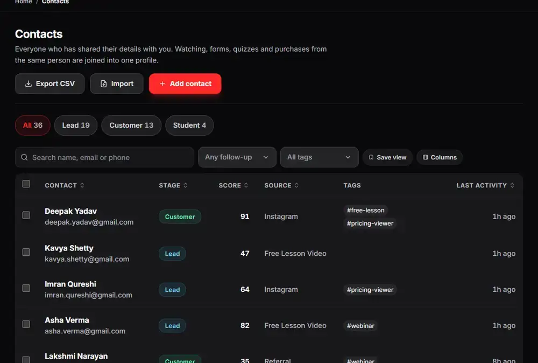Select the All 36 filter tab
Screen dimensions: 538x363
(x=33, y=125)
